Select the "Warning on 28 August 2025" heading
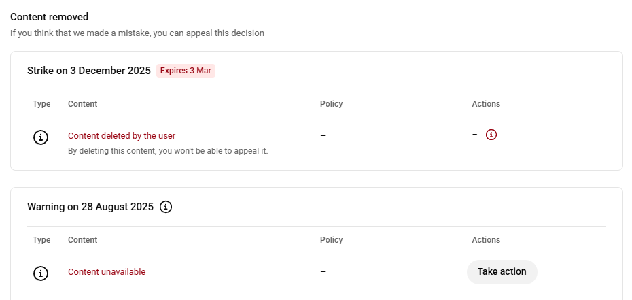The image size is (632, 300). [x=90, y=207]
